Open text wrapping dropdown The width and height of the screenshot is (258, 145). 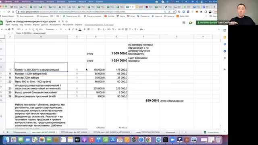[109, 29]
